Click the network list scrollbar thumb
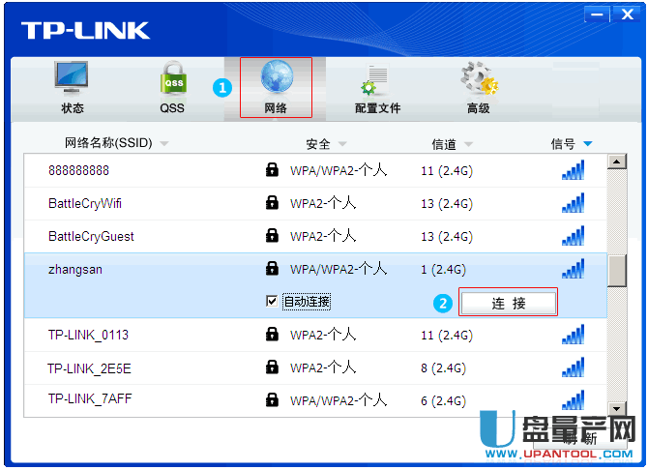648x470 pixels. pyautogui.click(x=617, y=271)
